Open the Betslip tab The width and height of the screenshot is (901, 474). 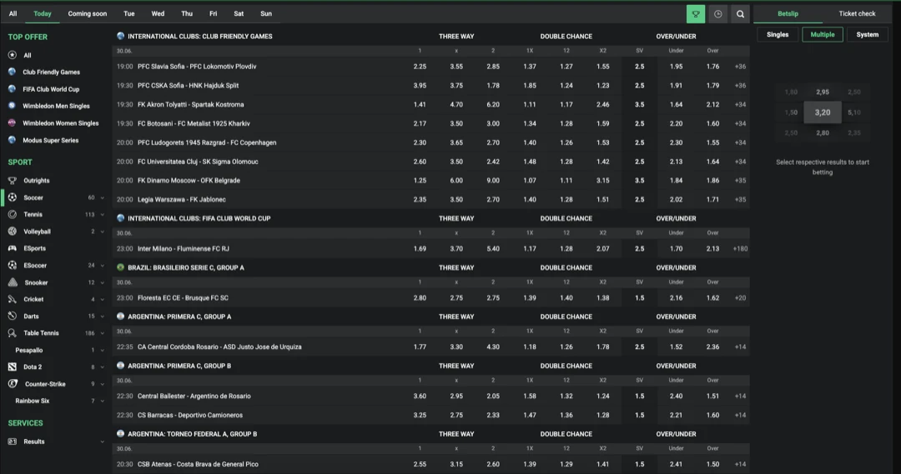[x=788, y=14]
